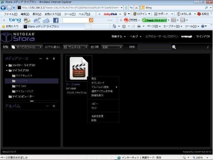Open the 名前 sort order dropdown
Screen dimensions: 213x160
point(112,47)
